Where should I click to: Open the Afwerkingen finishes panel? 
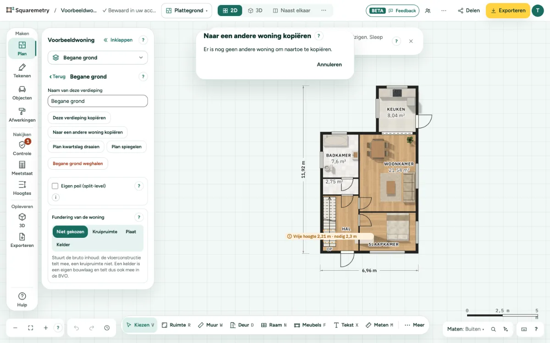tap(22, 115)
